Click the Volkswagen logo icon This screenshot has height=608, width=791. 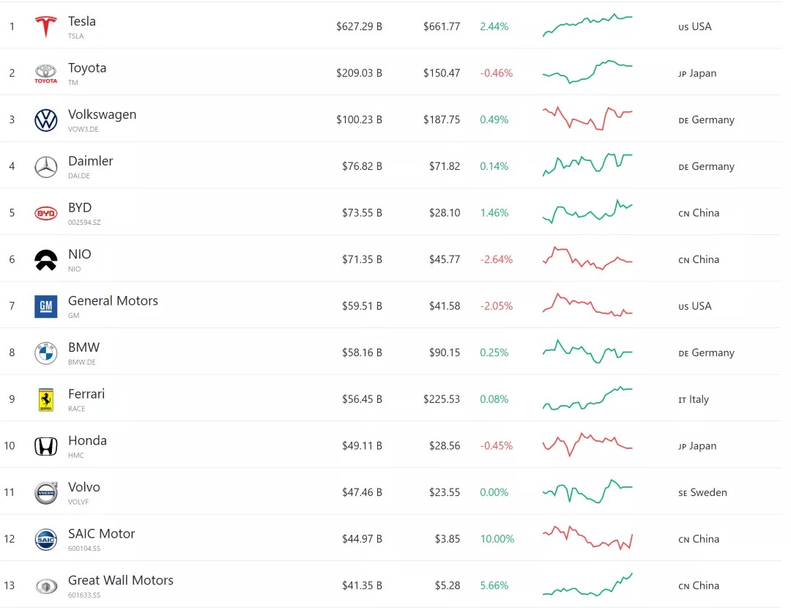coord(46,120)
